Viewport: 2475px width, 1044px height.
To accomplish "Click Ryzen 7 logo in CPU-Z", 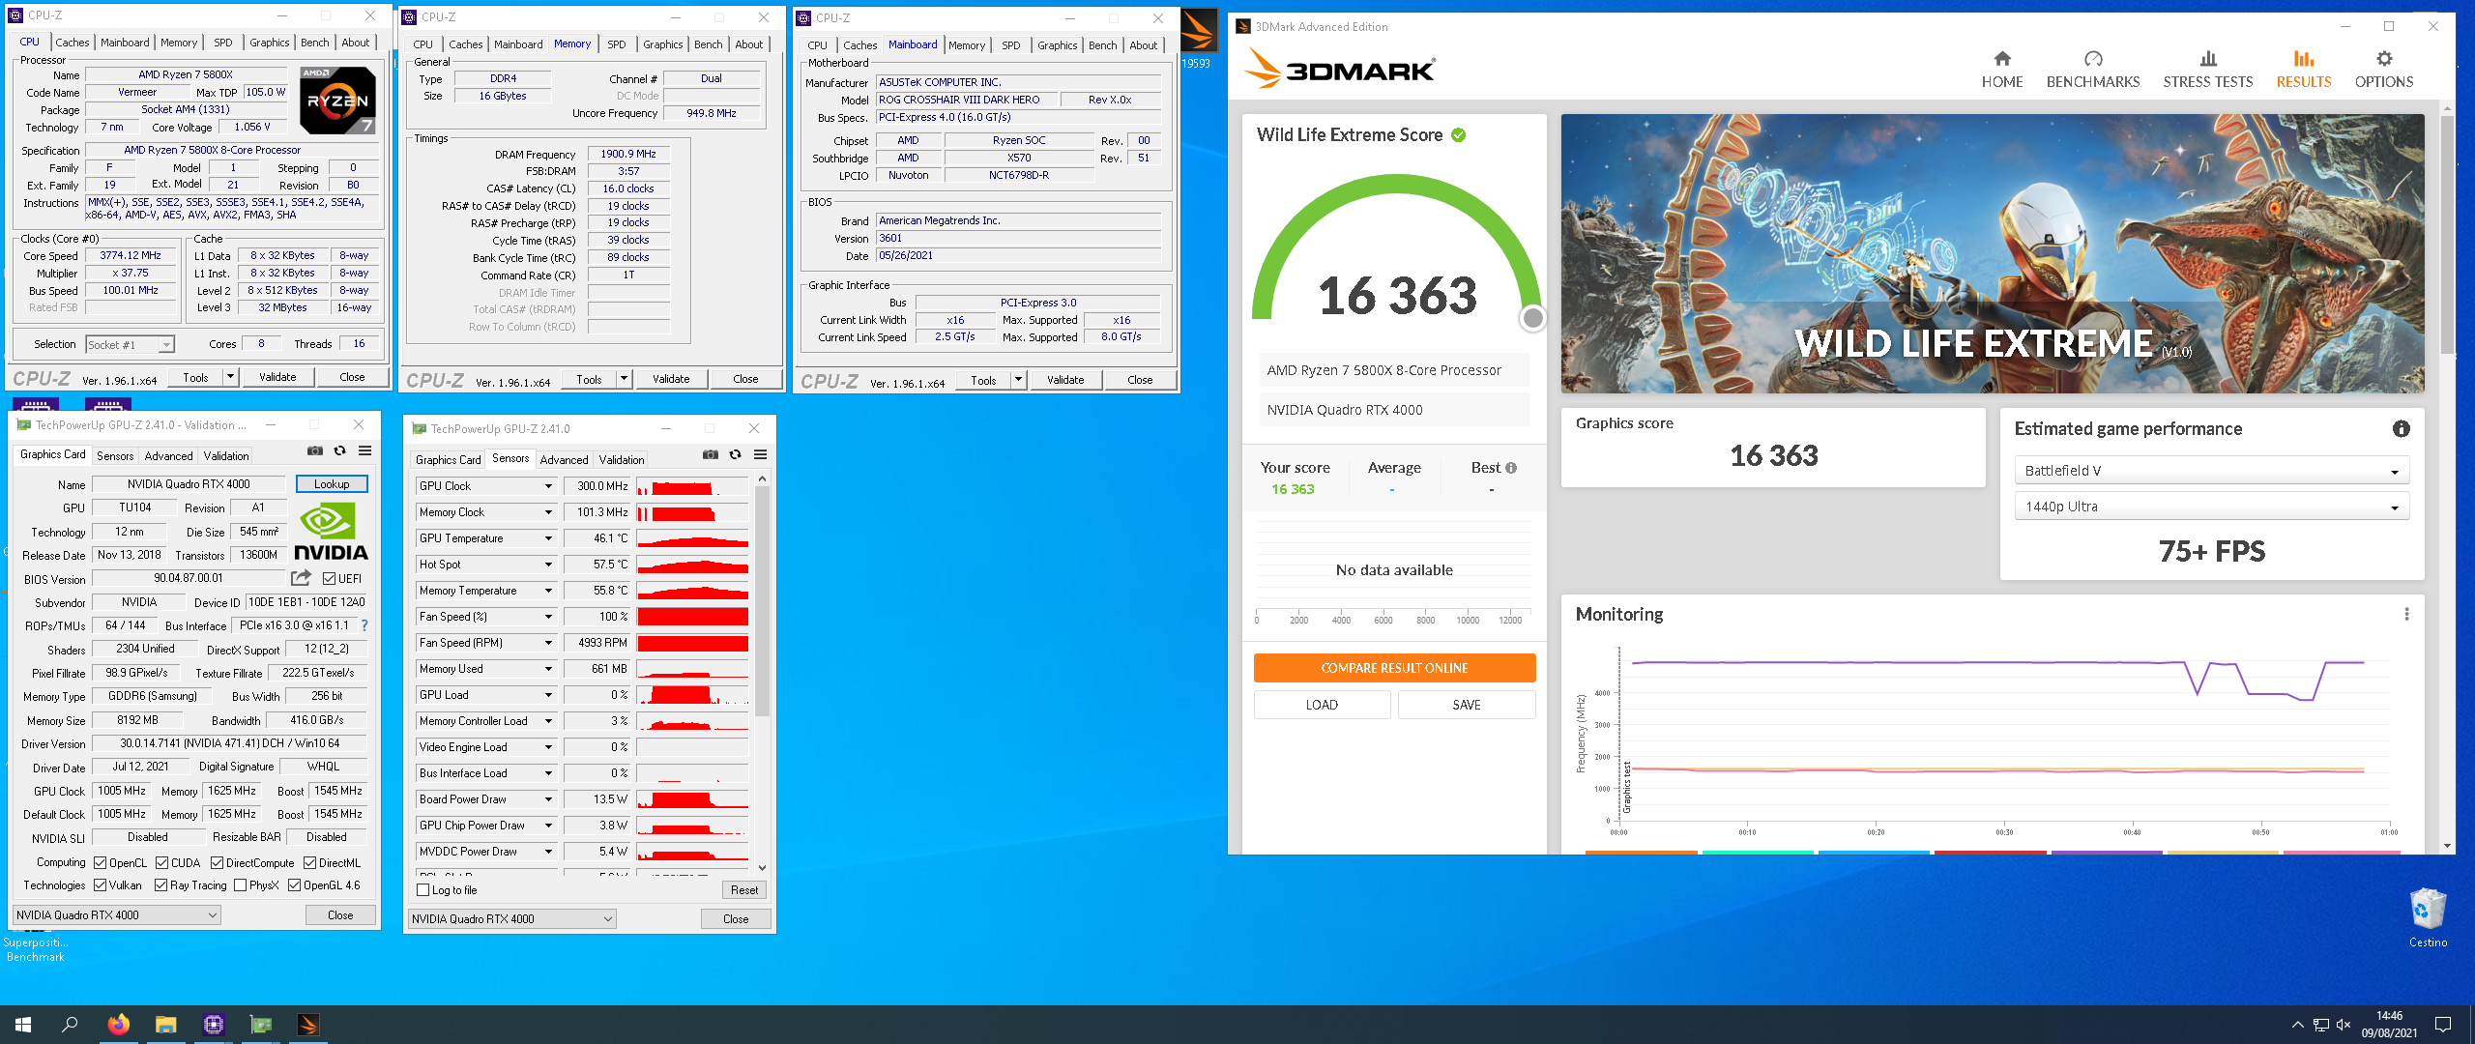I will [337, 100].
